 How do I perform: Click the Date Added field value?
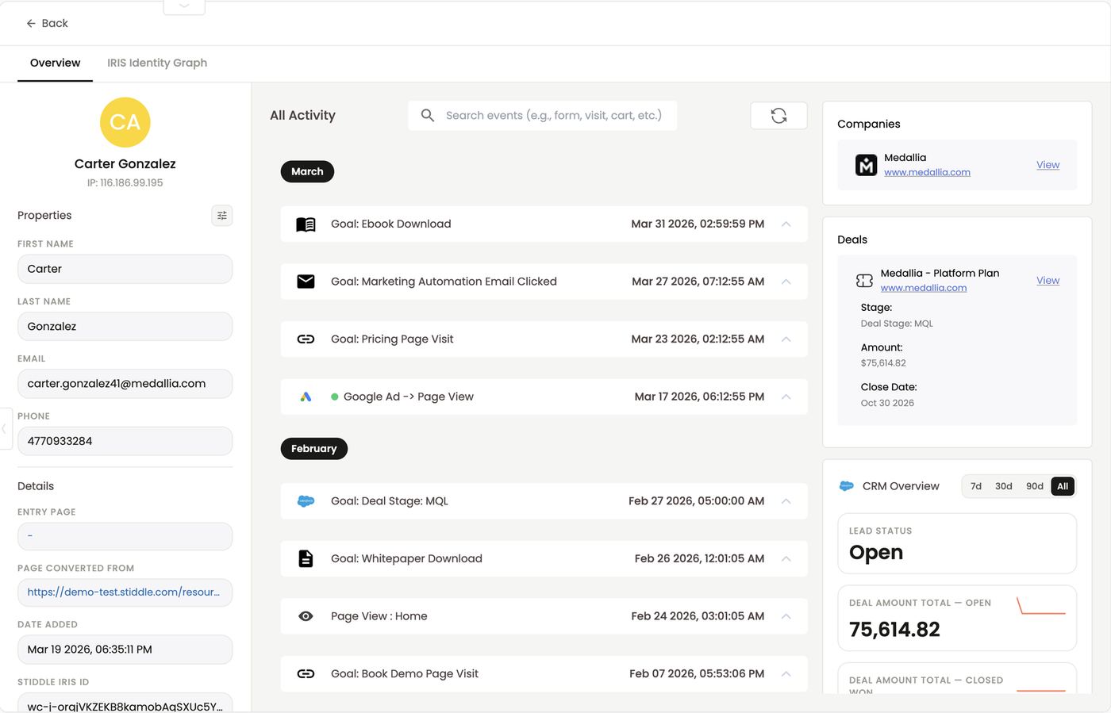tap(125, 650)
